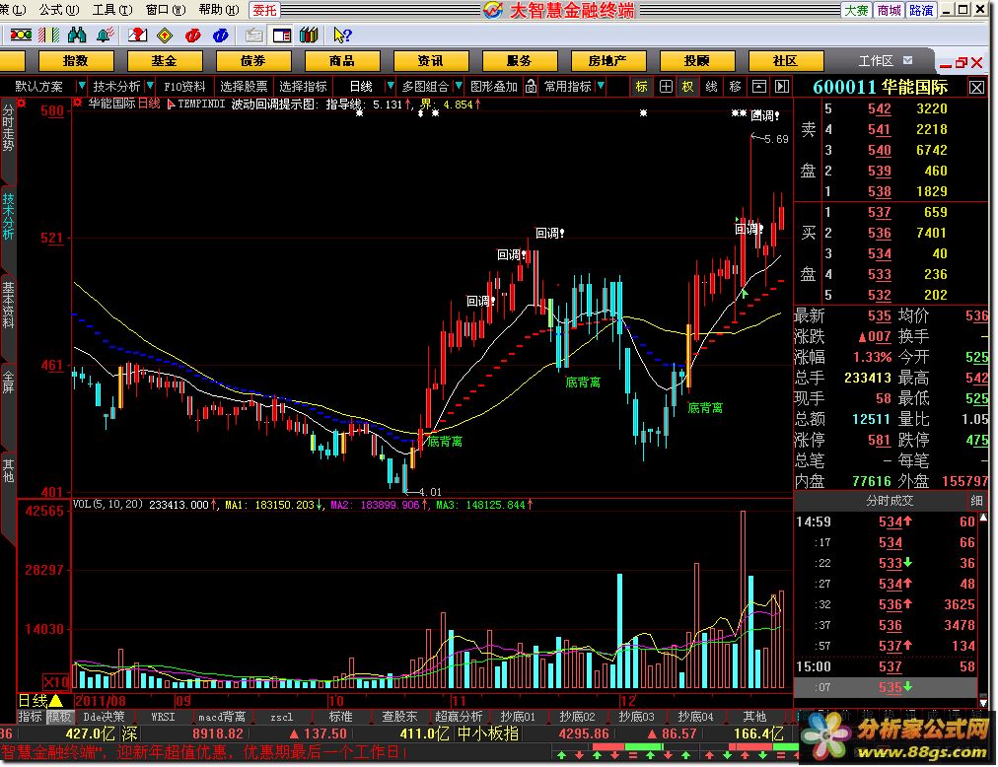
Task: Toggle the 标 indicator mark button
Action: tap(642, 86)
